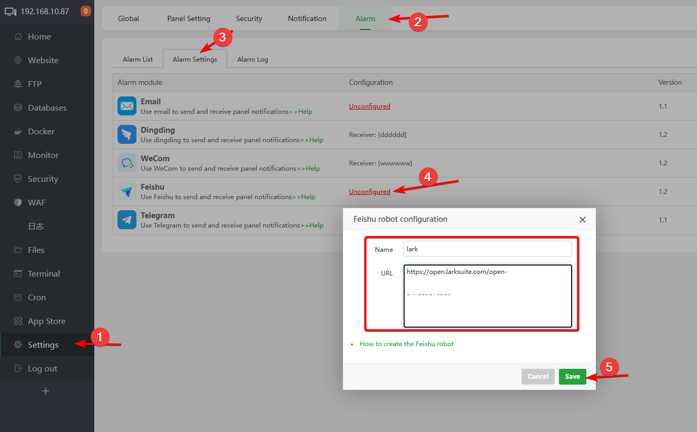
Task: Click the Website globe icon
Action: point(18,61)
